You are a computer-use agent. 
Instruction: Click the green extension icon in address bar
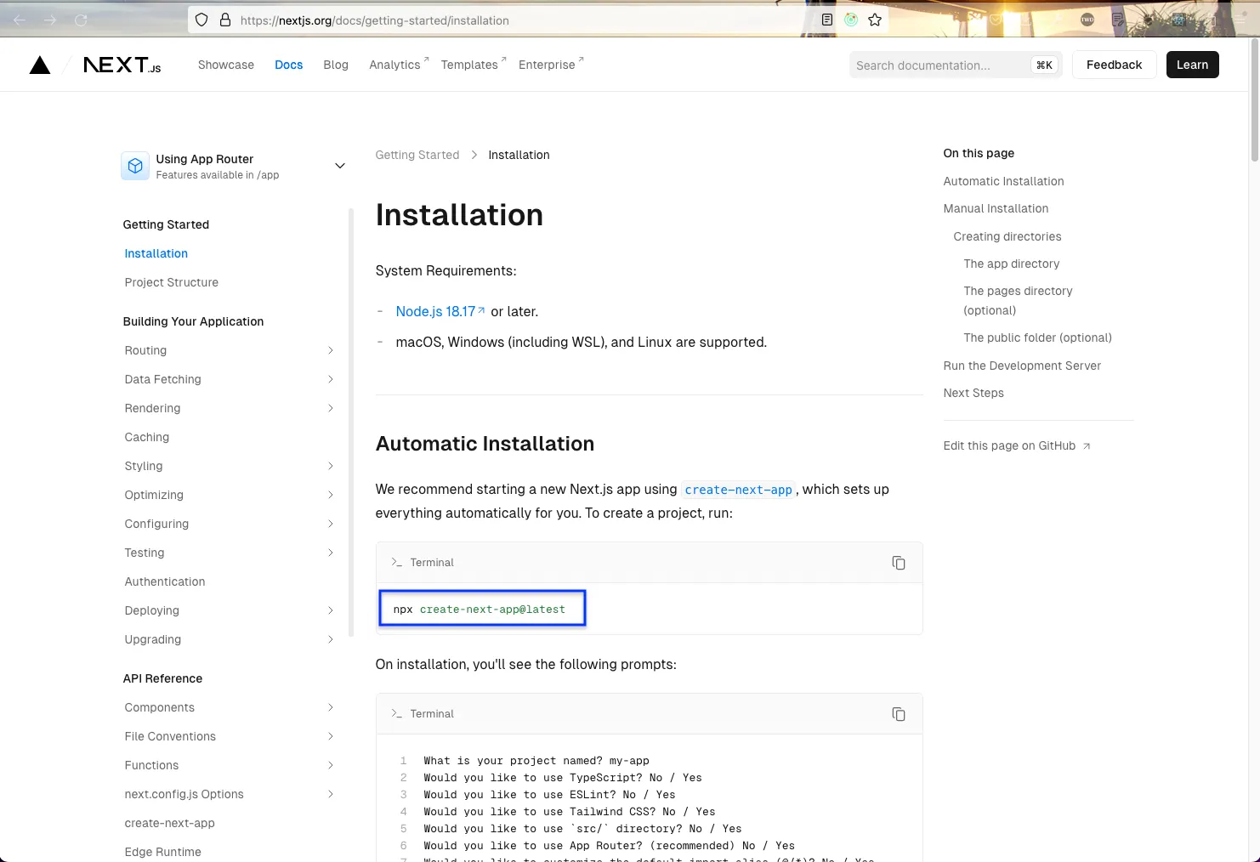point(851,20)
